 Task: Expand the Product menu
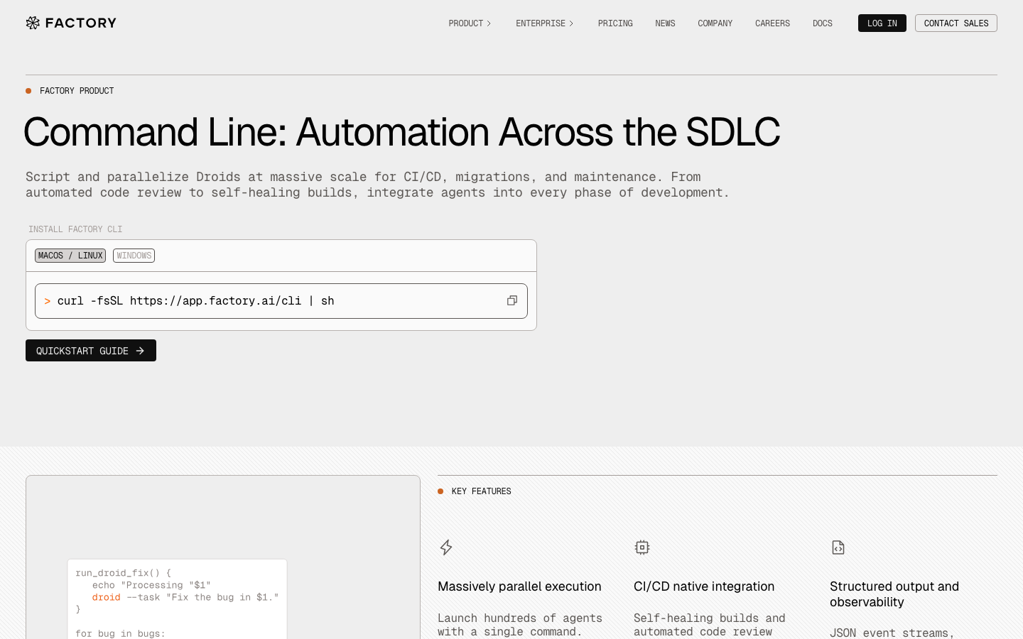coord(470,23)
